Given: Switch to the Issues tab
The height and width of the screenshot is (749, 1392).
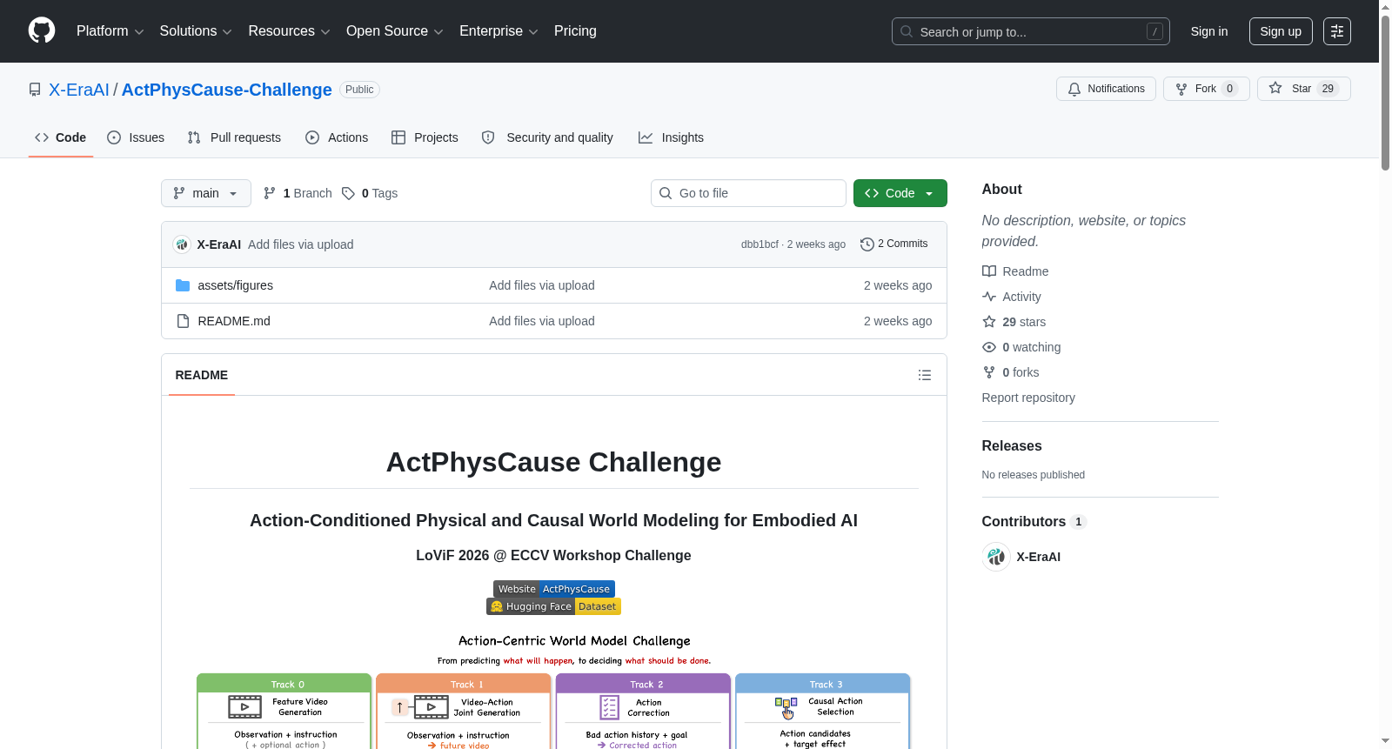Looking at the screenshot, I should (x=136, y=137).
